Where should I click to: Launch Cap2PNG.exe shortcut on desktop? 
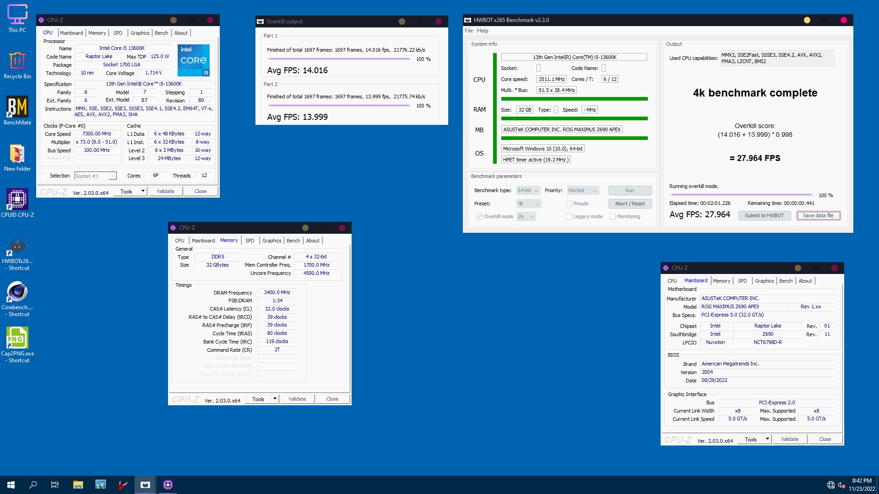17,345
